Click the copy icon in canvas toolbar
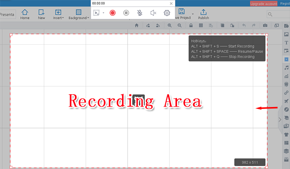290x169 pixels. pyautogui.click(x=222, y=26)
